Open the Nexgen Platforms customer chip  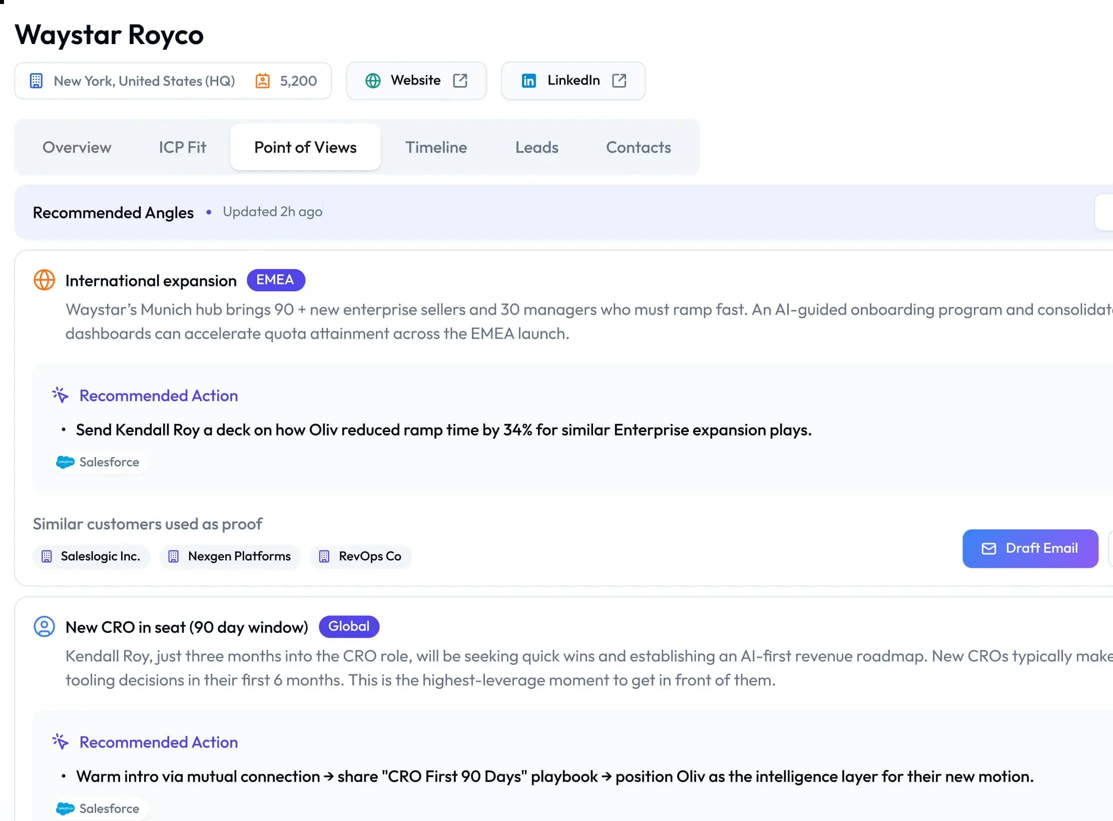(230, 556)
